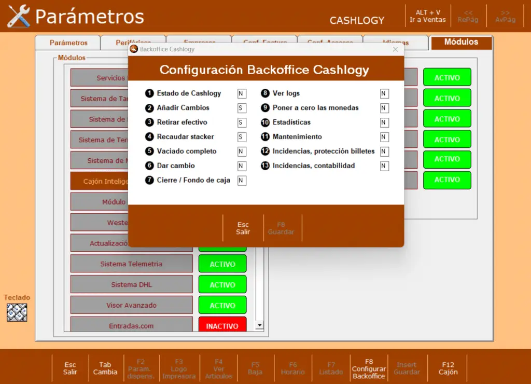The image size is (531, 384).
Task: Click the 'Mantenimiento' label
Action: [297, 136]
